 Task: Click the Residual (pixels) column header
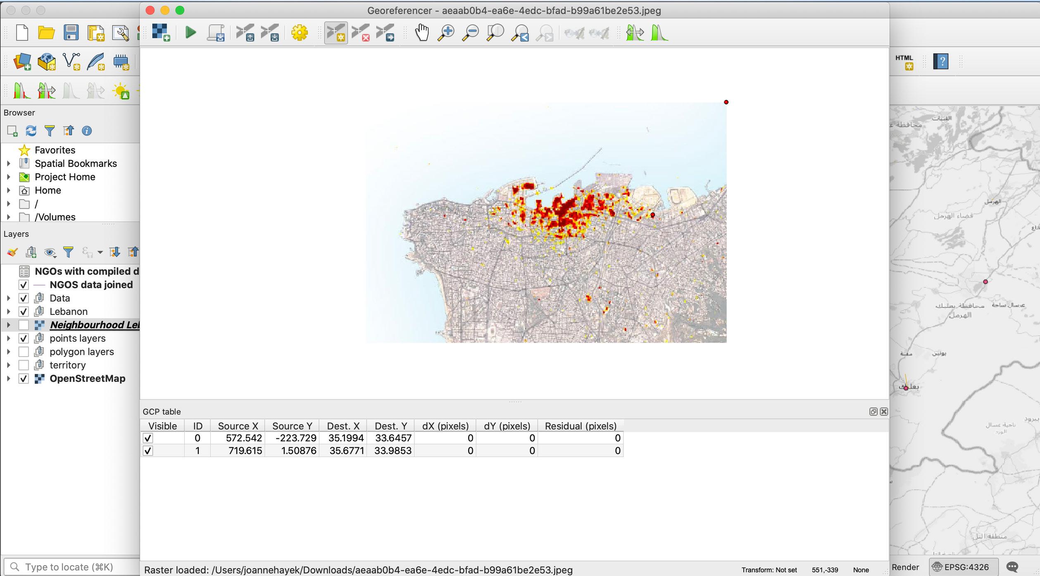(x=580, y=426)
